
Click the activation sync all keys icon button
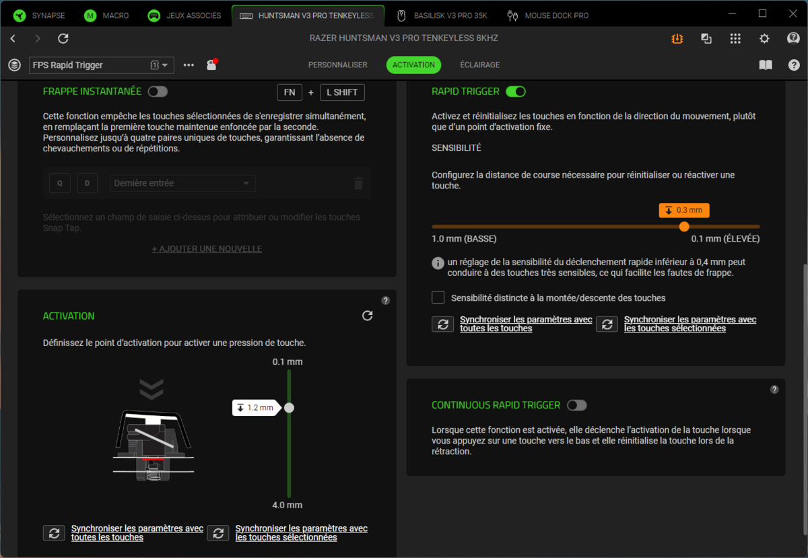click(x=54, y=533)
